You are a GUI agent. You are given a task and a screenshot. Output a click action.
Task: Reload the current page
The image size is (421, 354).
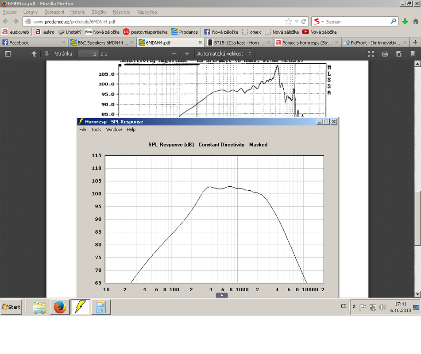coord(304,22)
